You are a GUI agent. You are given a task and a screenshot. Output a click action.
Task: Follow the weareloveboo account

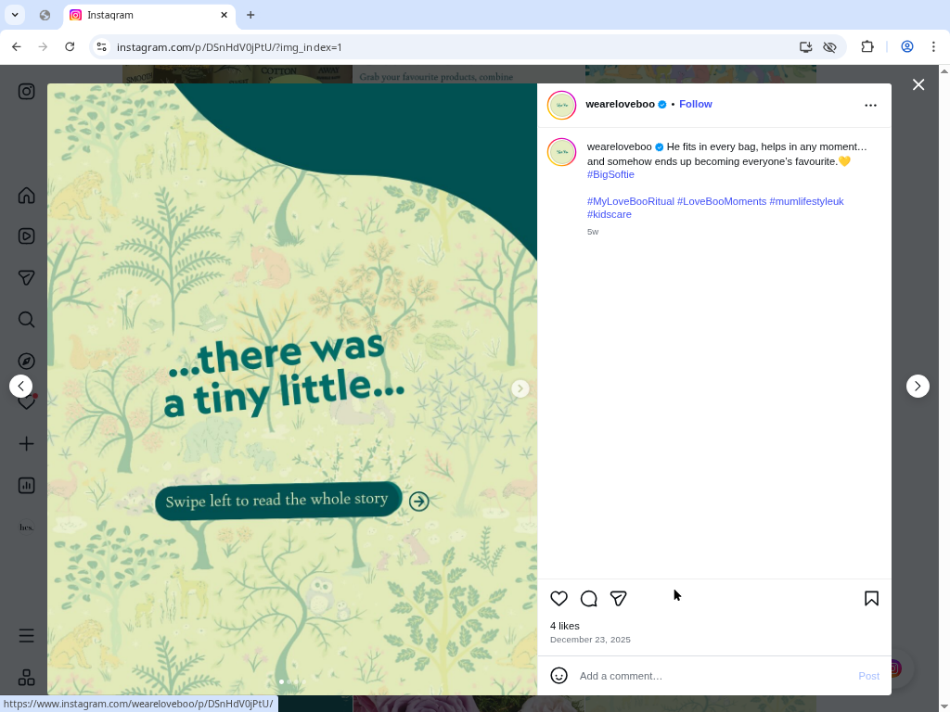tap(695, 104)
